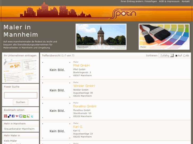Click Kein Bild placeholder for Fiorellino GmbH
This screenshot has height=144, width=193.
point(56,111)
